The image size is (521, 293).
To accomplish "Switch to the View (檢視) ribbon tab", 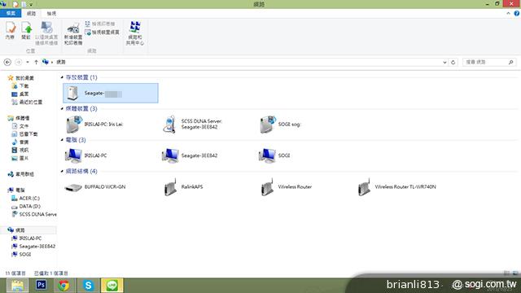I will [x=51, y=13].
